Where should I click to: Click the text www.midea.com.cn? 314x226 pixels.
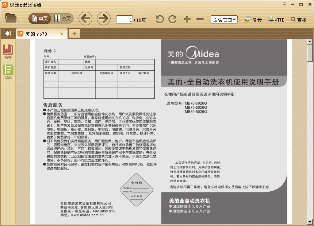[87, 215]
